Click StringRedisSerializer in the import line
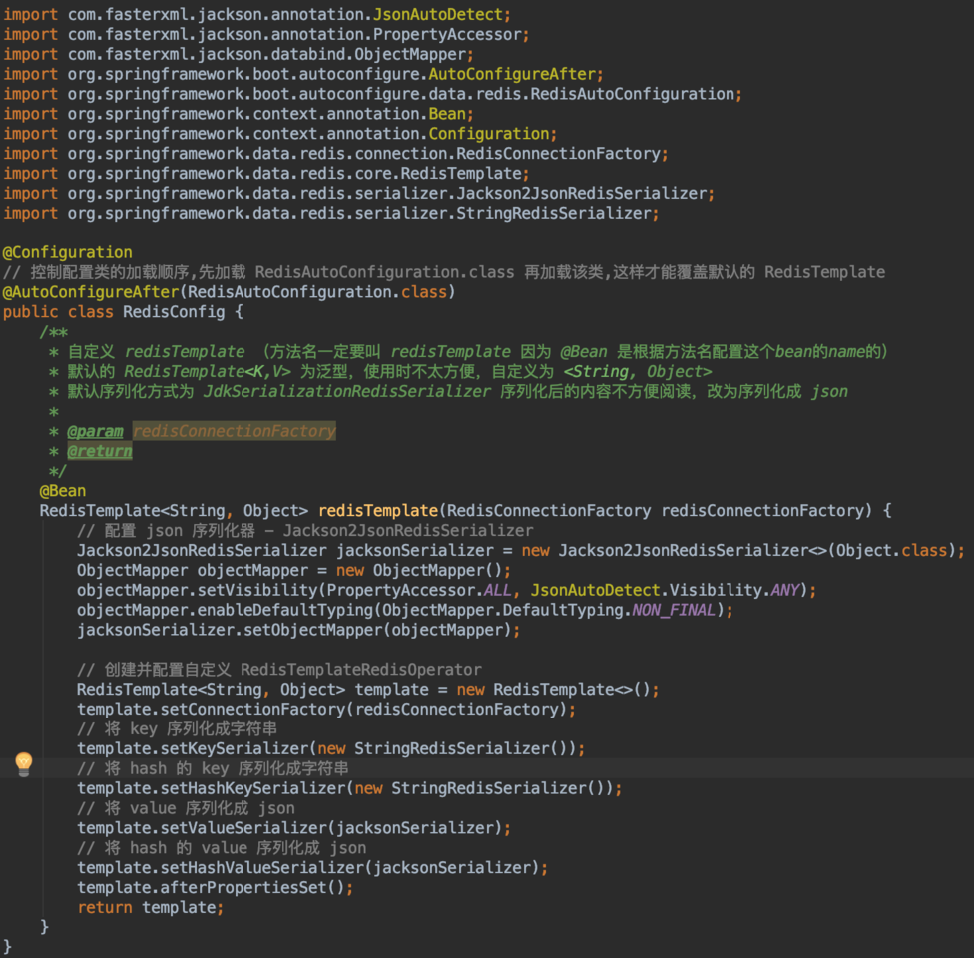 tap(554, 214)
